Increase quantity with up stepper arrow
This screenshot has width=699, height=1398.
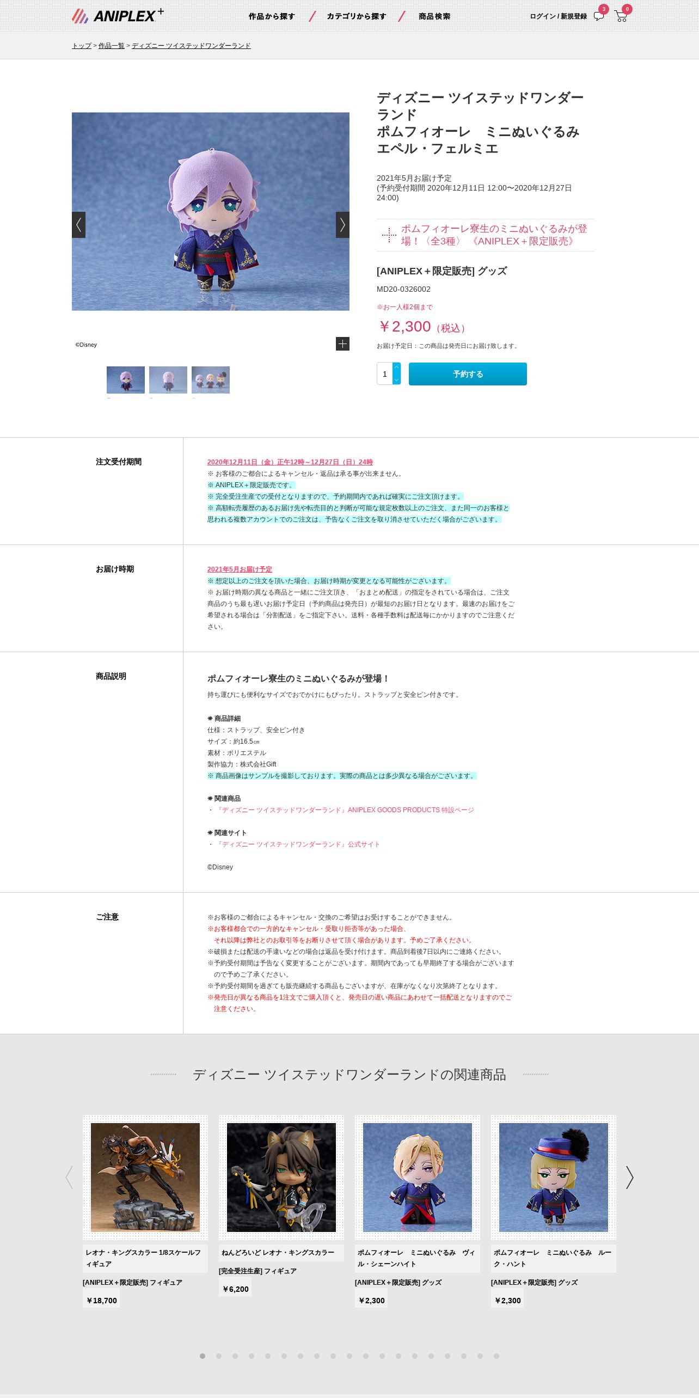[396, 367]
